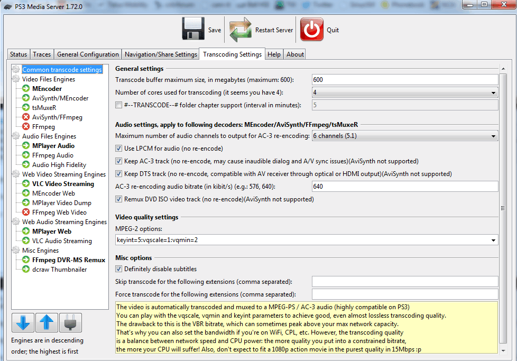Click green icon next to AviSynth/MEncoder
The width and height of the screenshot is (517, 361).
[26, 98]
